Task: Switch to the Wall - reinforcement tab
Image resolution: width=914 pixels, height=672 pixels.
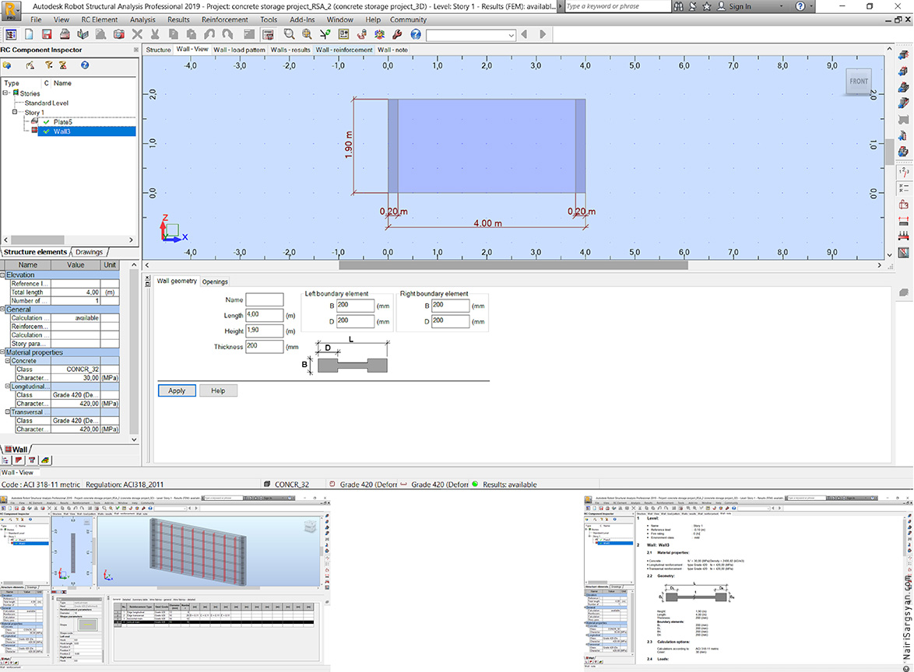Action: [x=344, y=50]
